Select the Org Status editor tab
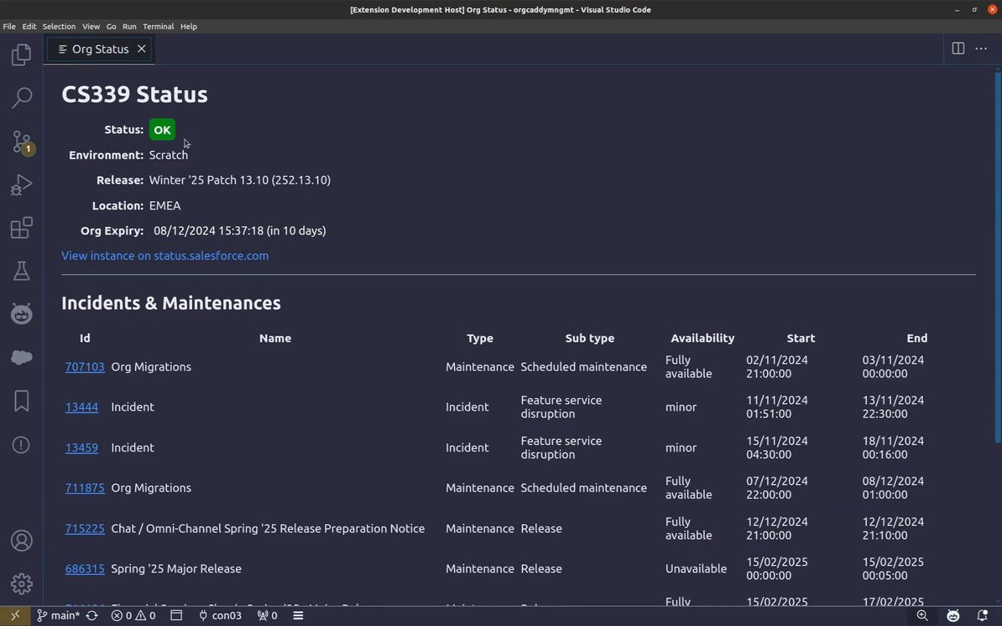This screenshot has width=1002, height=626. (101, 48)
